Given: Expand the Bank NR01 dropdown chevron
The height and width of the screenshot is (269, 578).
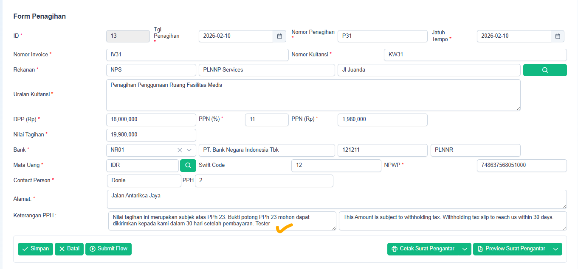Looking at the screenshot, I should click(189, 150).
